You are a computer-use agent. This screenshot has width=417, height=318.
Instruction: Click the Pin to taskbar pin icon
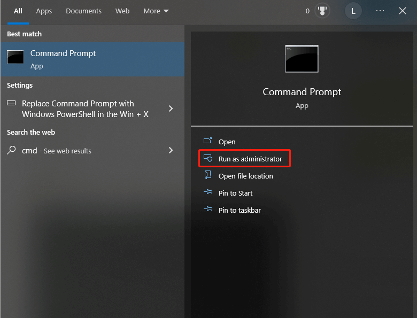208,209
